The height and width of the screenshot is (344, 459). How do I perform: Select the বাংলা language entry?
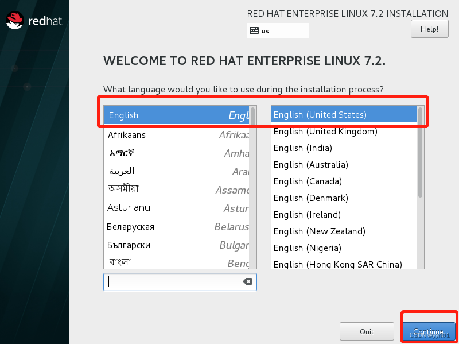click(172, 261)
